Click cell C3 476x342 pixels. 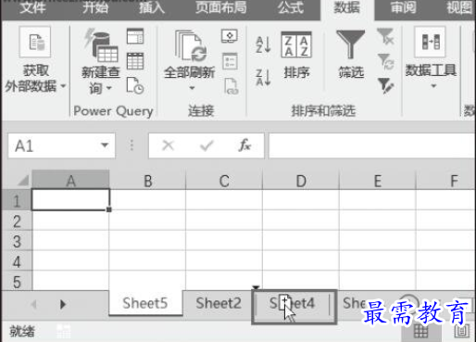[224, 241]
